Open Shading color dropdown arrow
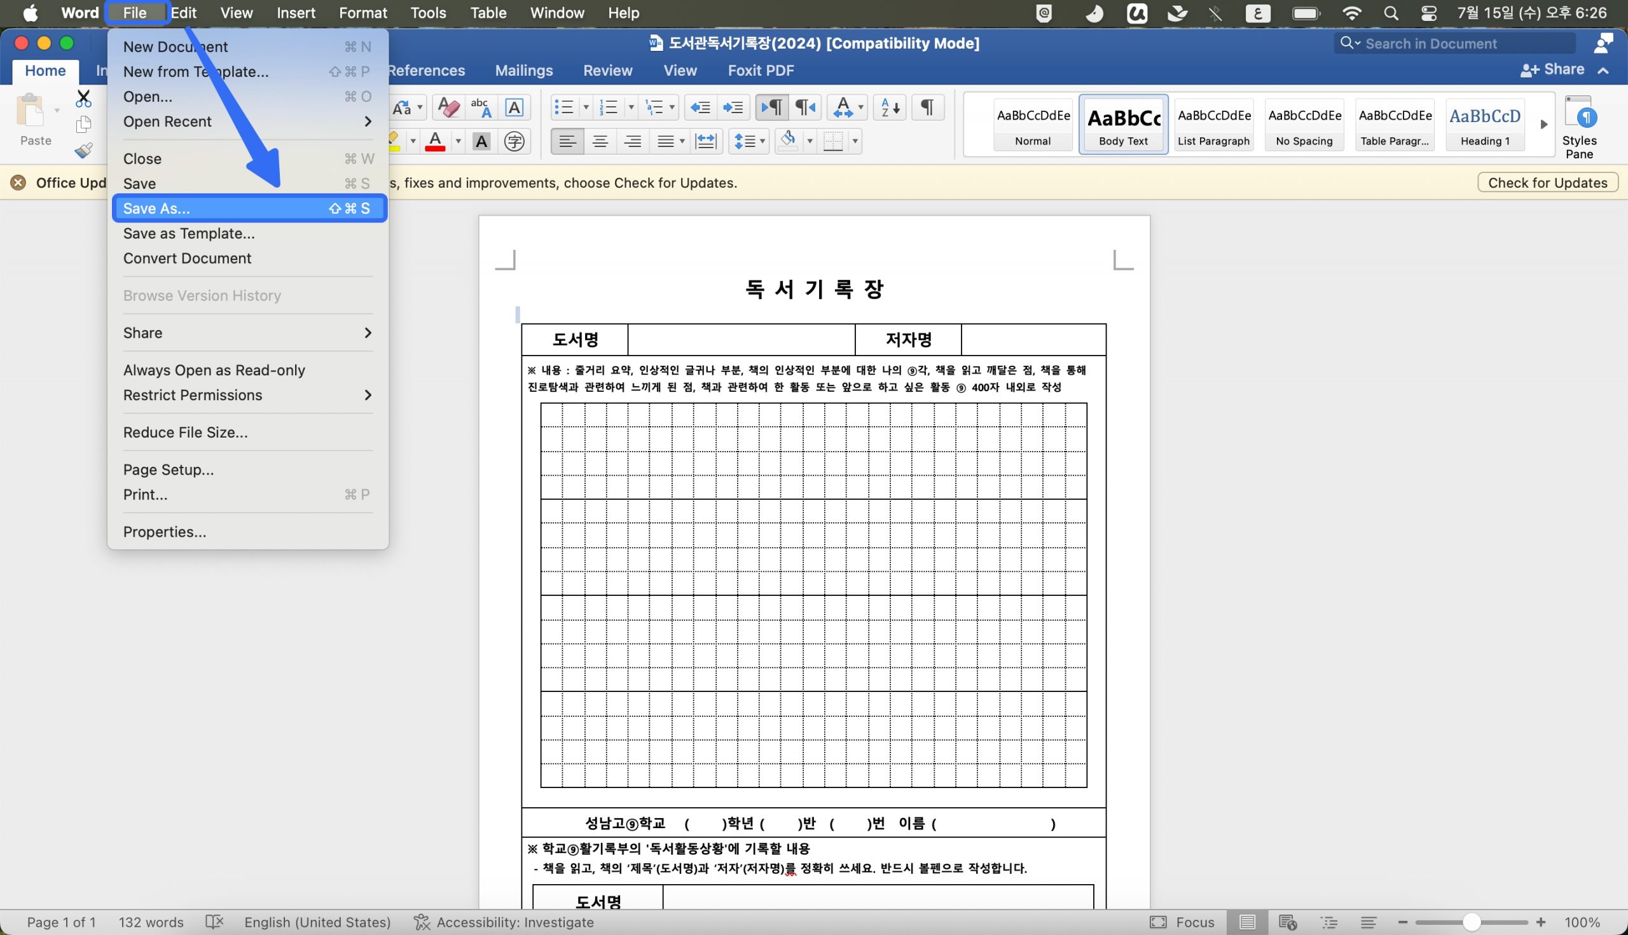Image resolution: width=1628 pixels, height=935 pixels. pyautogui.click(x=810, y=141)
